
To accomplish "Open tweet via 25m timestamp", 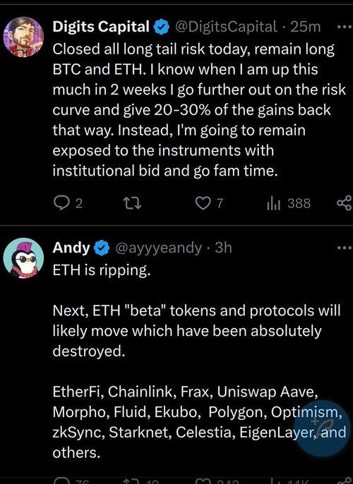I will coord(306,27).
